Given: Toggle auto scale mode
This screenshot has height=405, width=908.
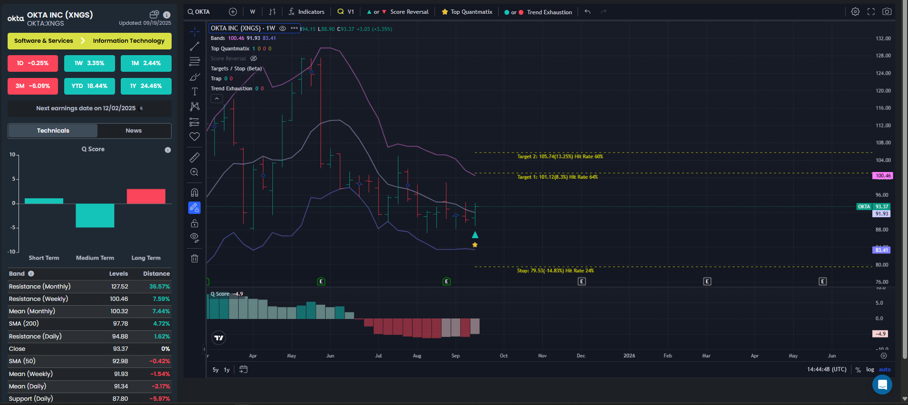Looking at the screenshot, I should 885,370.
